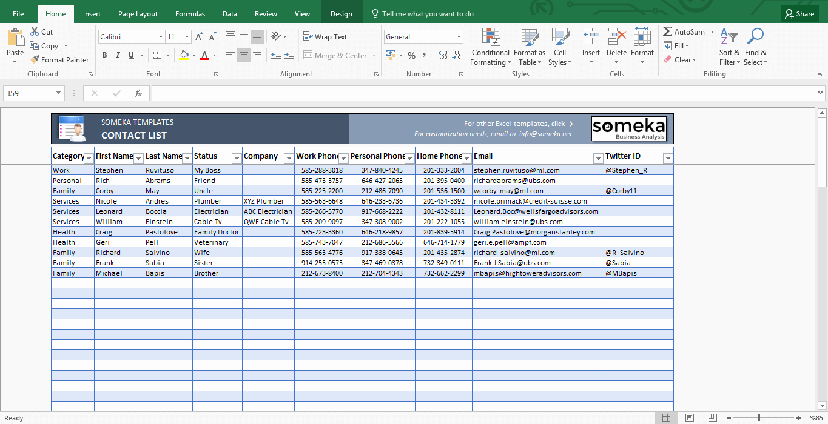Toggle Wrap Text
Screen dimensions: 828x424
click(325, 36)
